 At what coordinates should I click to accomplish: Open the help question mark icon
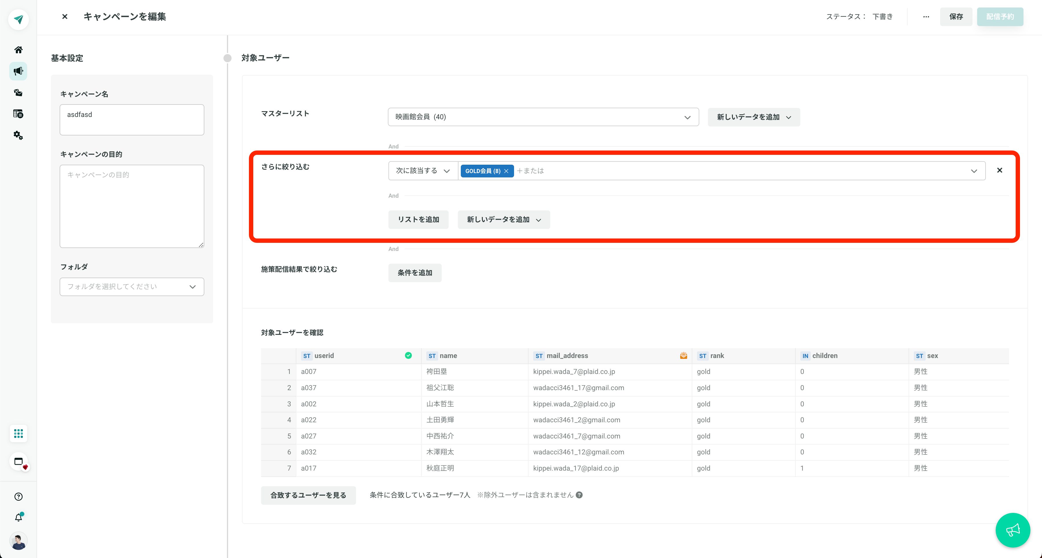[x=18, y=497]
